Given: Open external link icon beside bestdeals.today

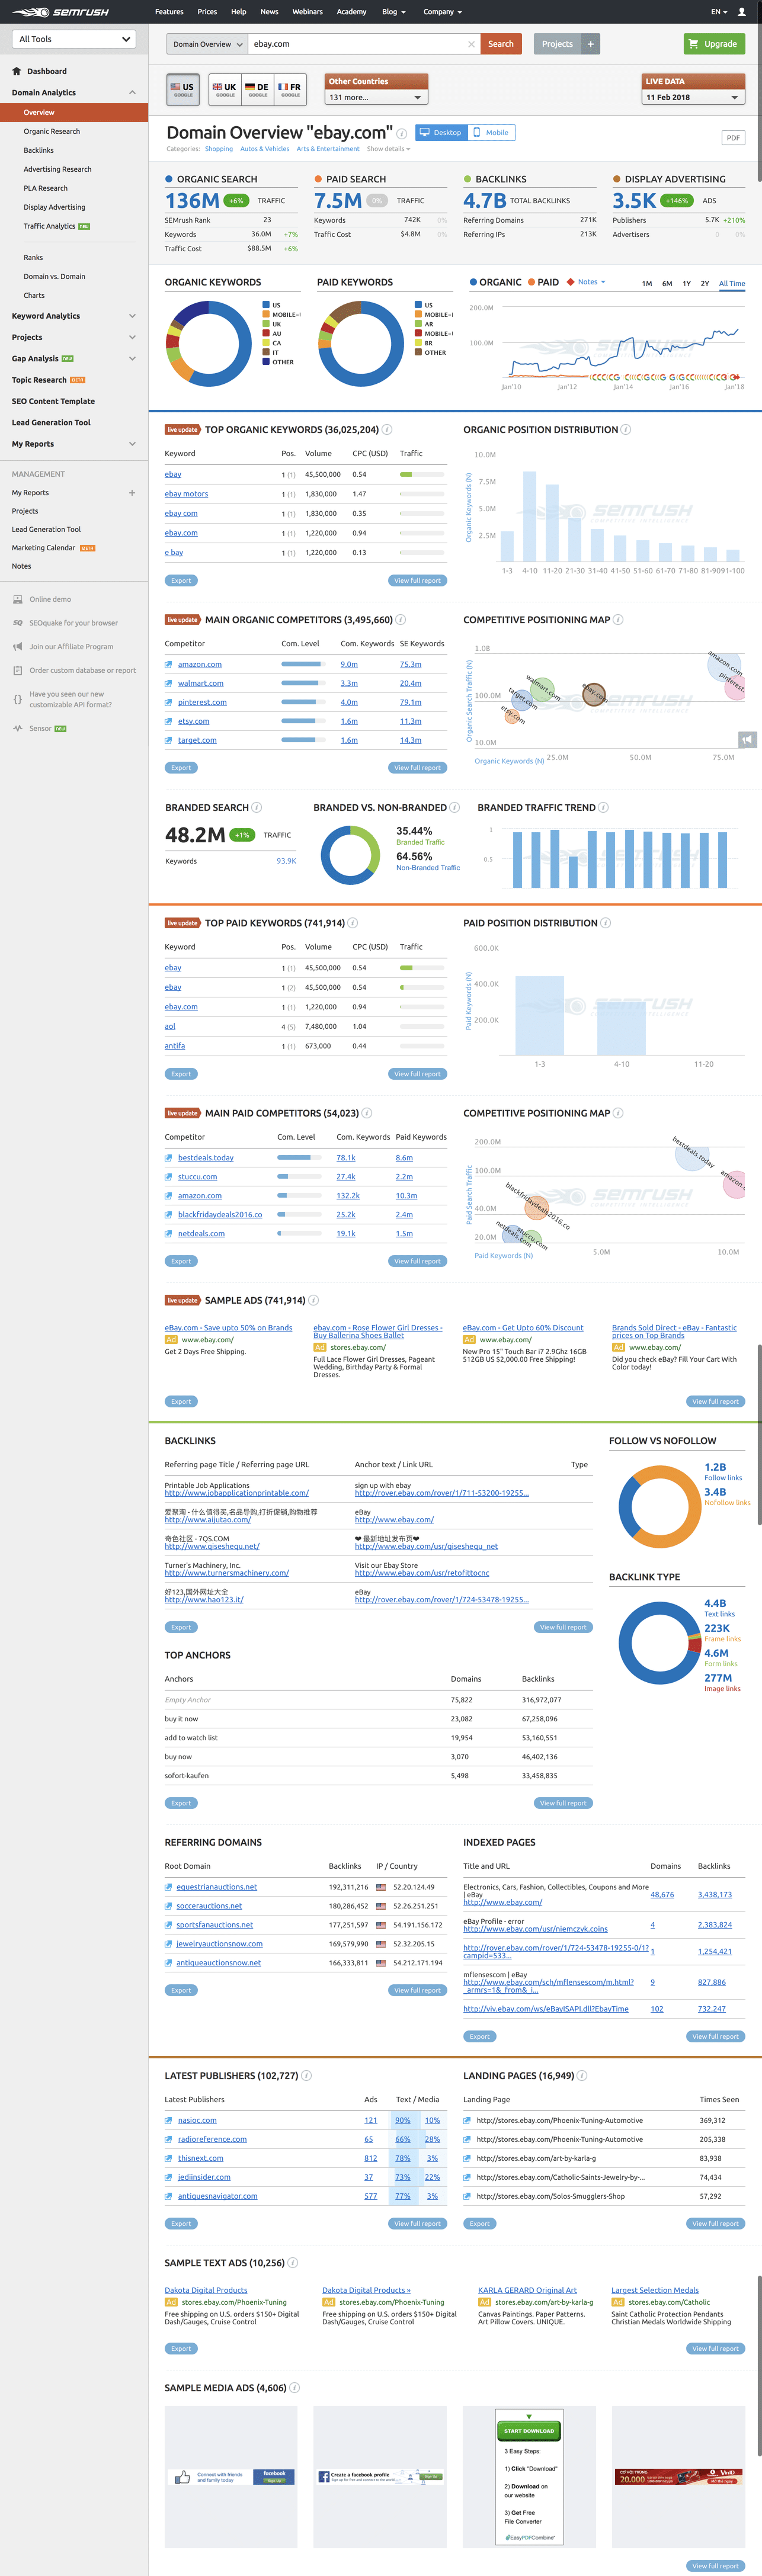Looking at the screenshot, I should pos(168,1157).
